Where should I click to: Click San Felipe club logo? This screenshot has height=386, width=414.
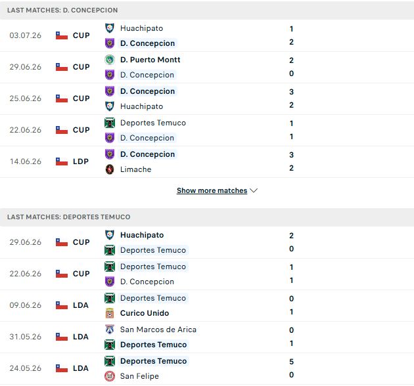coord(110,376)
